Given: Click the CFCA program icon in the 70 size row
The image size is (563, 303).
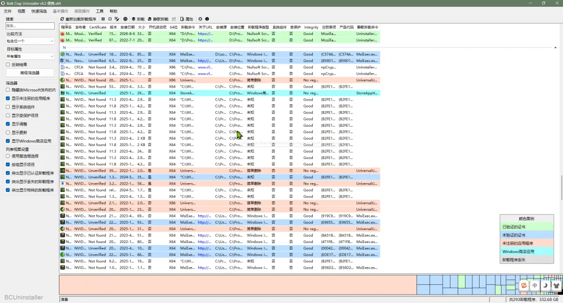Looking at the screenshot, I should pos(63,67).
